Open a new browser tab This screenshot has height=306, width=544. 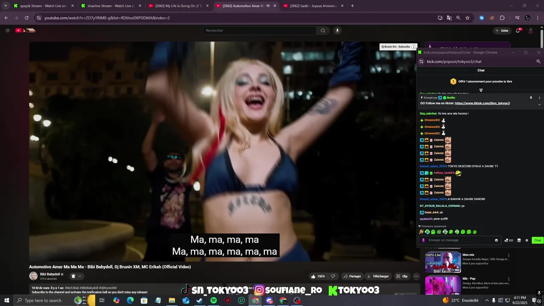point(352,6)
